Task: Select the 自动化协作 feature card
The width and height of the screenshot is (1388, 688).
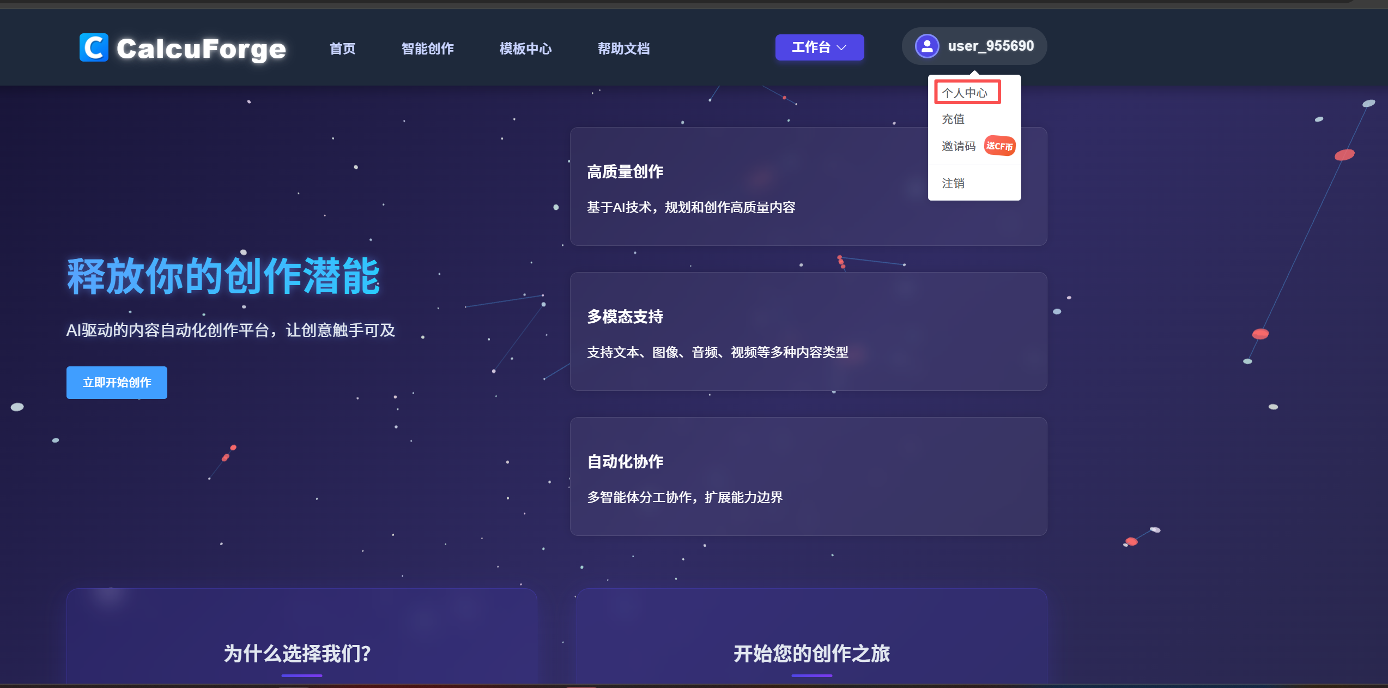Action: tap(808, 476)
